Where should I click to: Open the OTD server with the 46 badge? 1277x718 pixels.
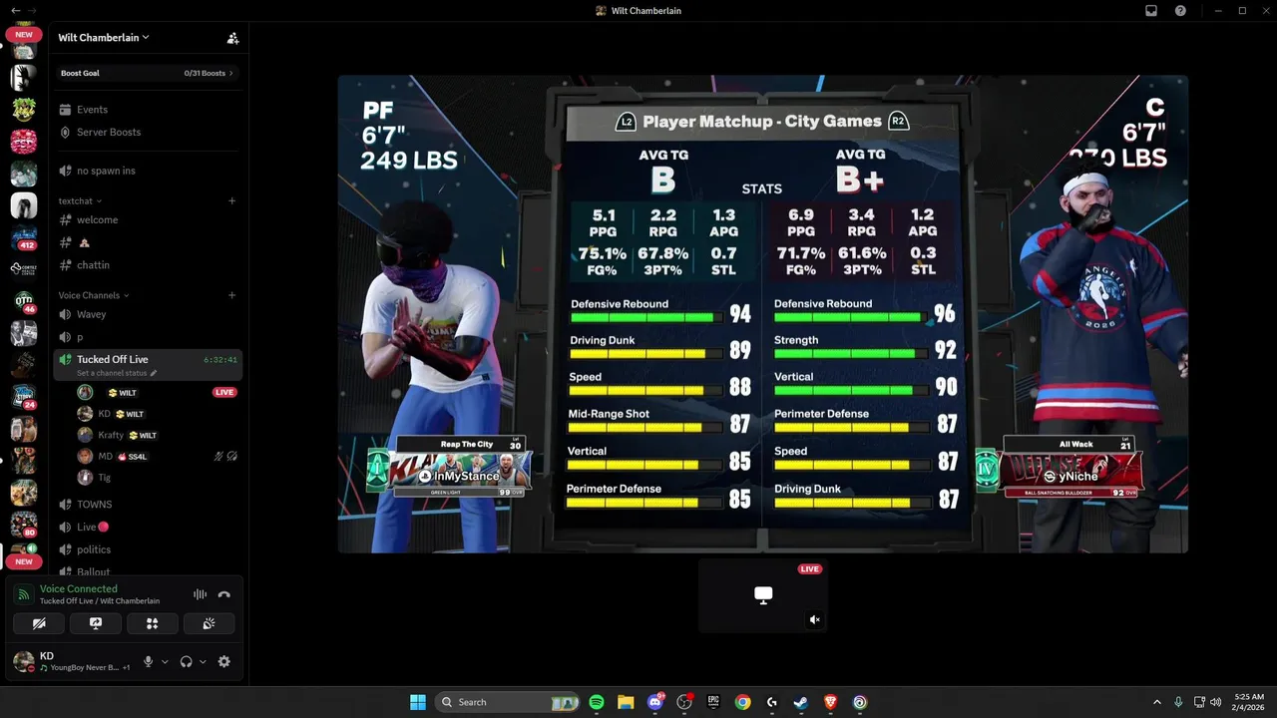[x=24, y=302]
